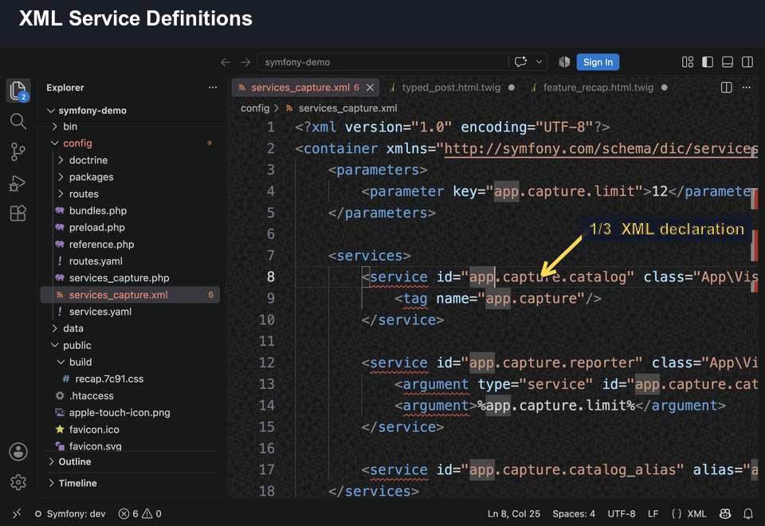
Task: Click the Sign In button
Action: coord(598,62)
